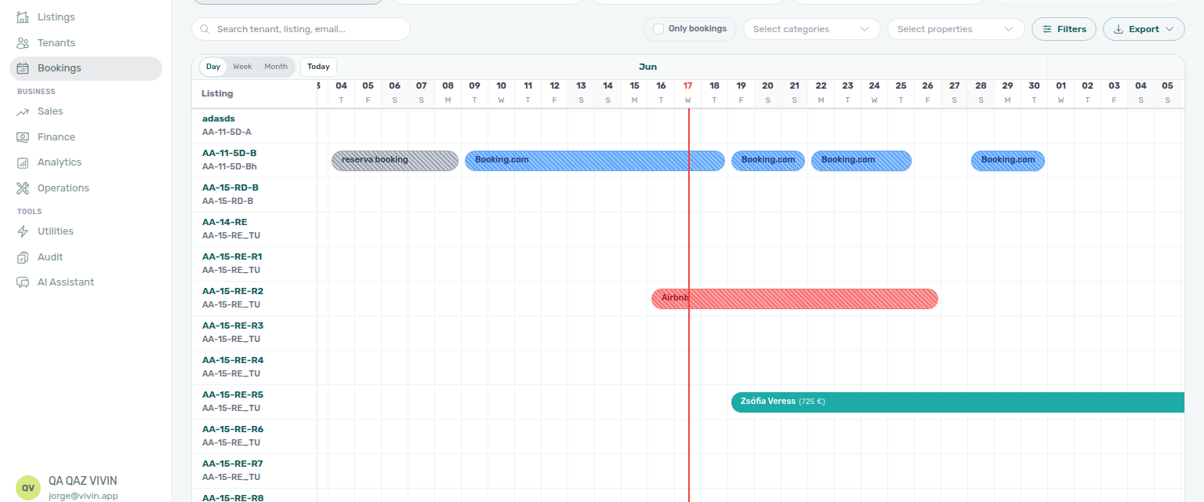Open listing AA-14-RE
Screen dimensions: 1204x502
tap(224, 223)
